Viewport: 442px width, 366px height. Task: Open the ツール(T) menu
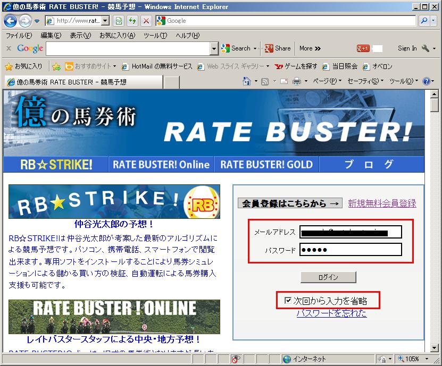[x=155, y=36]
